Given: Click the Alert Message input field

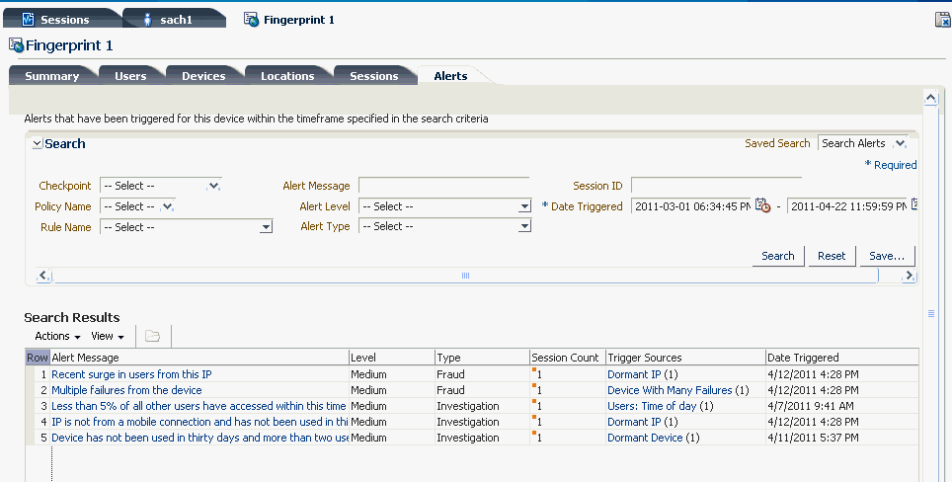Looking at the screenshot, I should click(443, 185).
